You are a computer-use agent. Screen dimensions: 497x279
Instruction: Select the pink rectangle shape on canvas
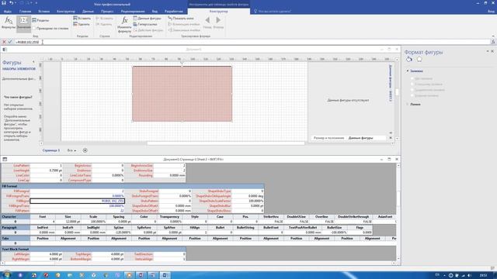(182, 94)
